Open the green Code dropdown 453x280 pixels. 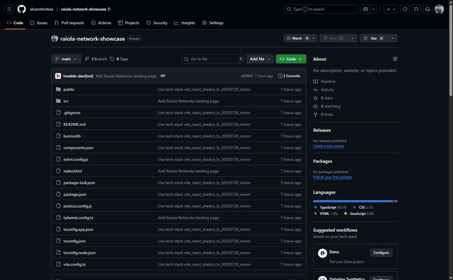291,59
